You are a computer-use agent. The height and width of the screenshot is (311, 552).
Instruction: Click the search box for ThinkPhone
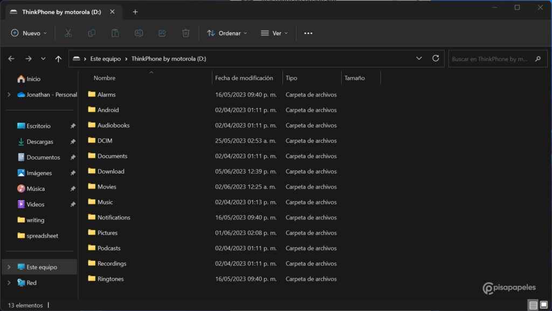tap(489, 59)
